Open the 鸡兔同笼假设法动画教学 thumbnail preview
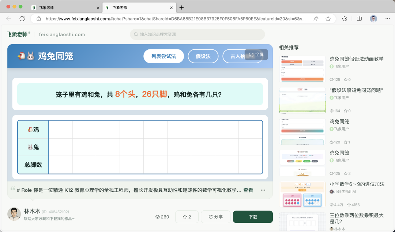This screenshot has height=232, width=395. [x=302, y=69]
